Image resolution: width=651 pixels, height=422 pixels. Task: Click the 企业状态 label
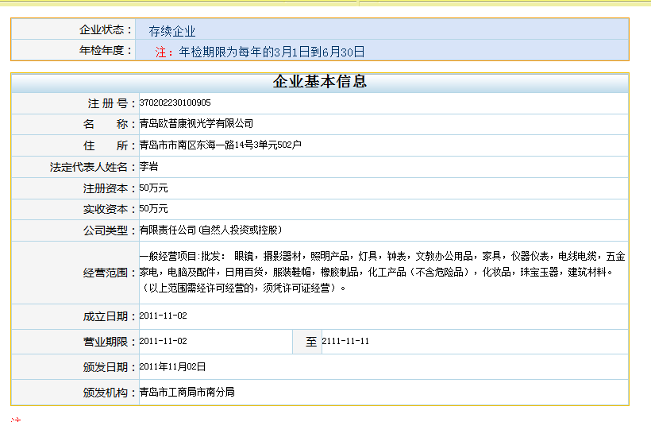click(106, 30)
